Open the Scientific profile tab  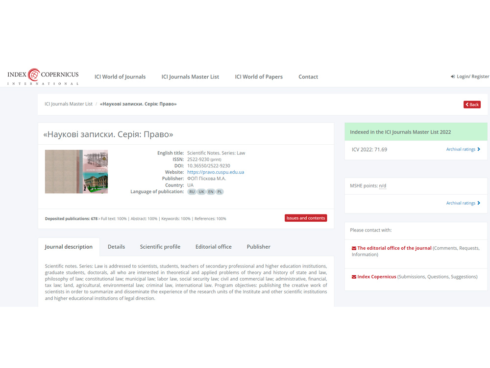[x=160, y=247]
